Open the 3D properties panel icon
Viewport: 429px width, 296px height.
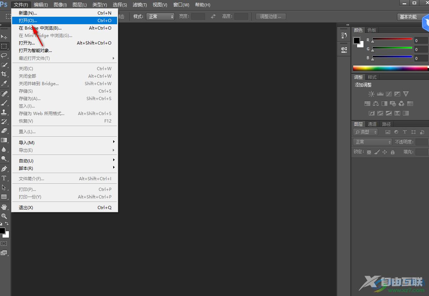point(344,50)
